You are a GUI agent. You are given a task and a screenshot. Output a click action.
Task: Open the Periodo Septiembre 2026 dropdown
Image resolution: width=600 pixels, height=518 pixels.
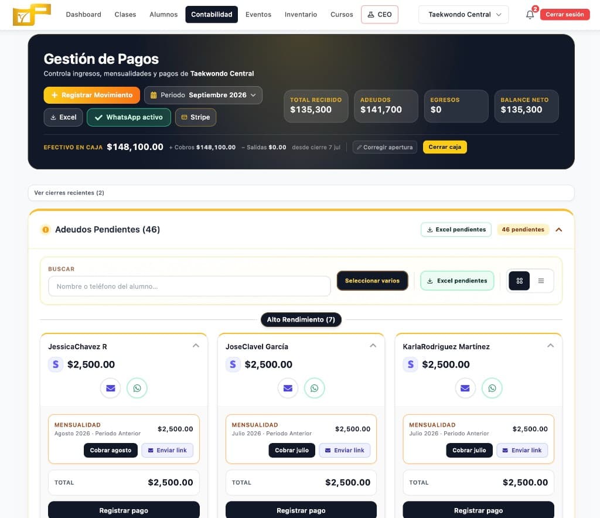click(203, 95)
